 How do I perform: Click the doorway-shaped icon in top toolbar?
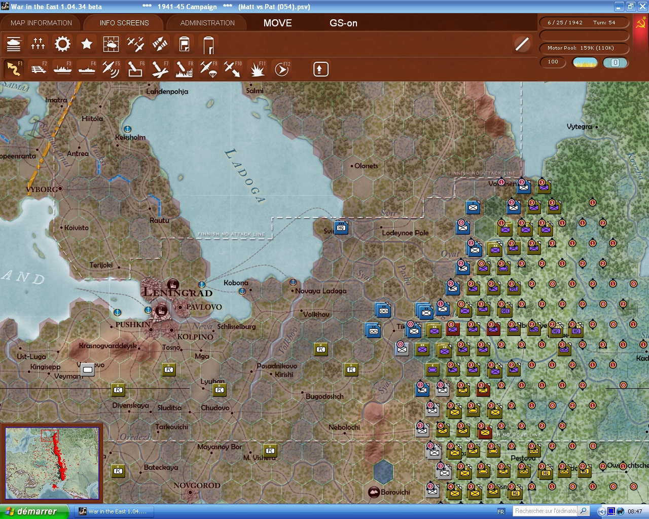(208, 44)
